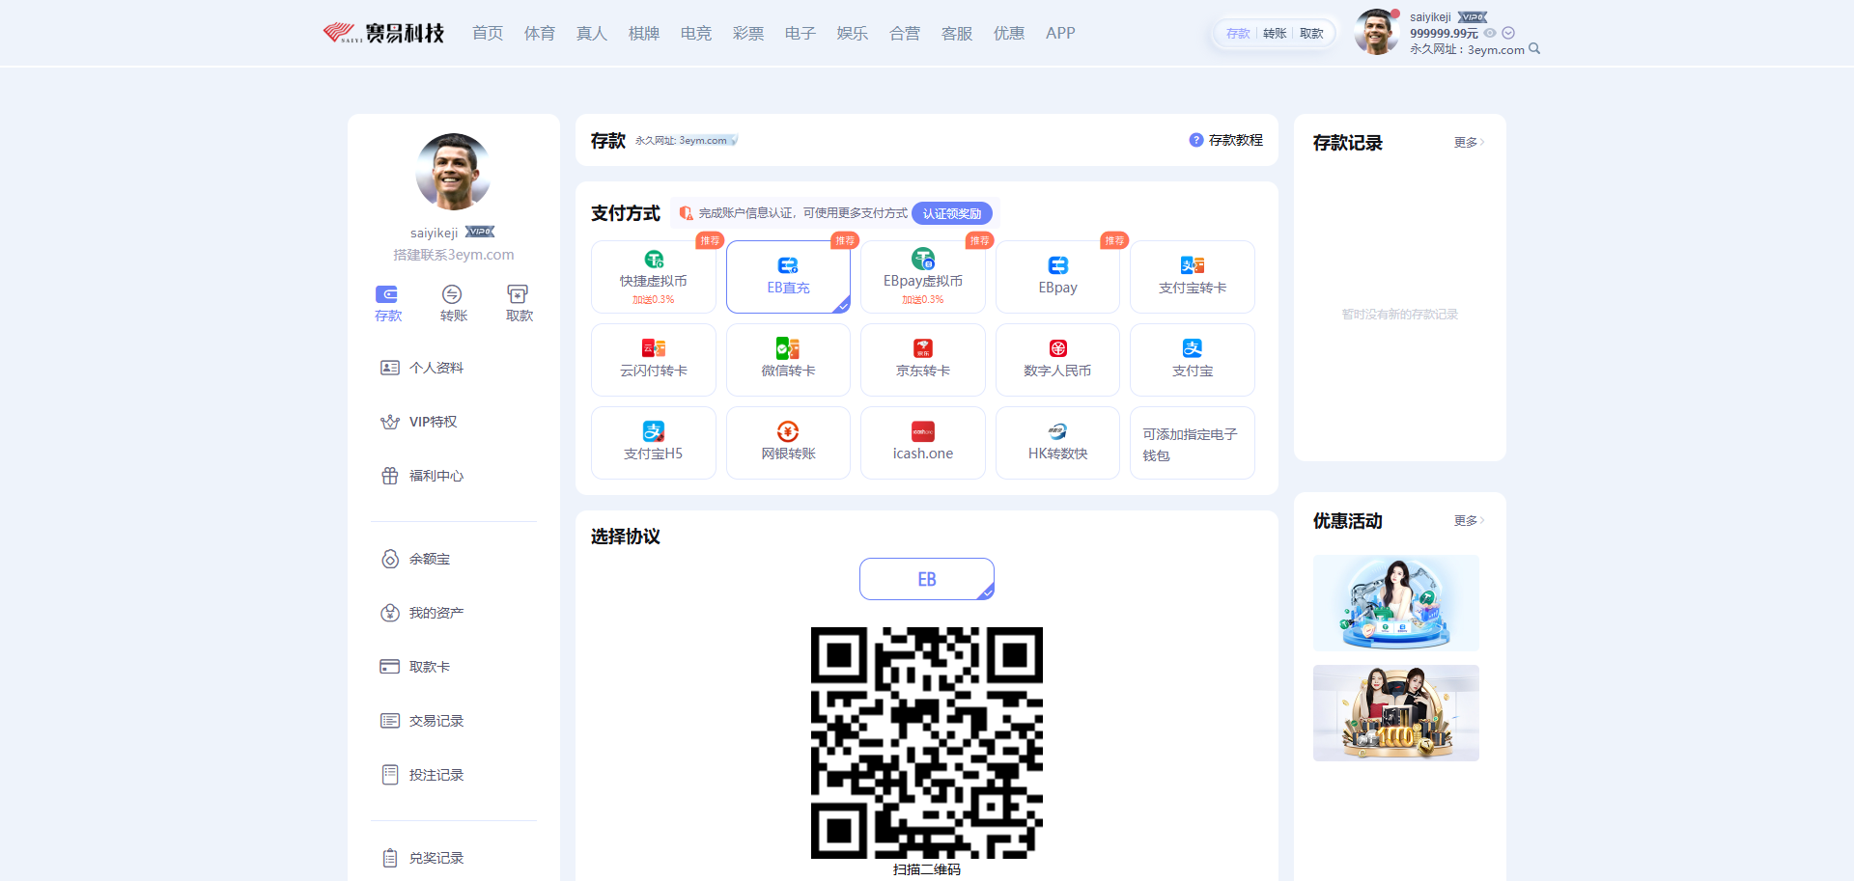Open VIP特权 in the sidebar
Image resolution: width=1854 pixels, height=881 pixels.
(x=433, y=422)
